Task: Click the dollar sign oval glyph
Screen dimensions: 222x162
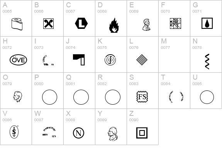Action: 14,132
